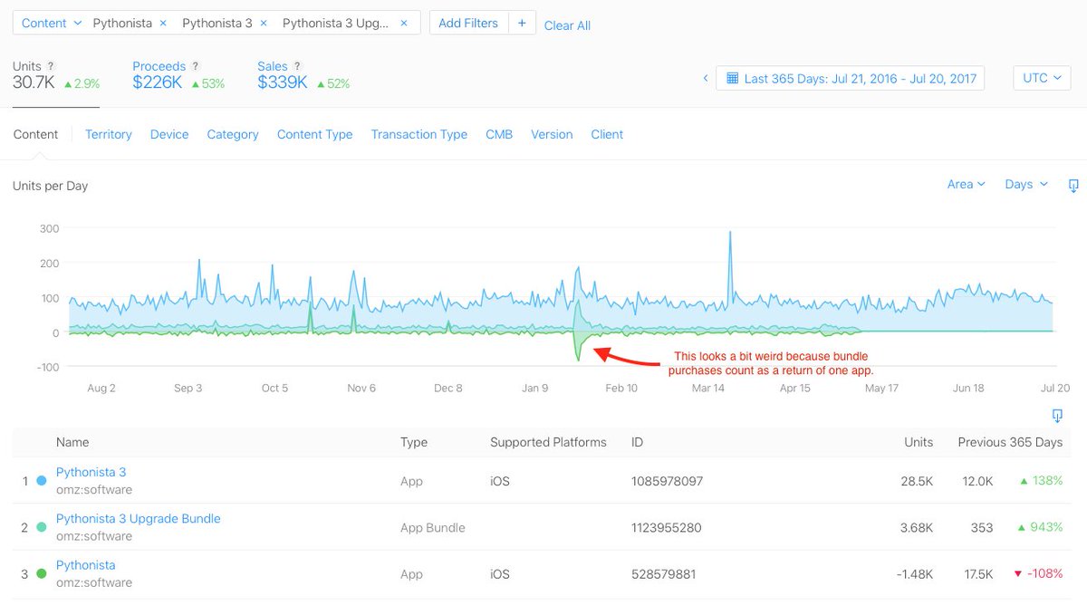The image size is (1087, 615).
Task: Open the Area chart type dropdown
Action: click(x=966, y=184)
